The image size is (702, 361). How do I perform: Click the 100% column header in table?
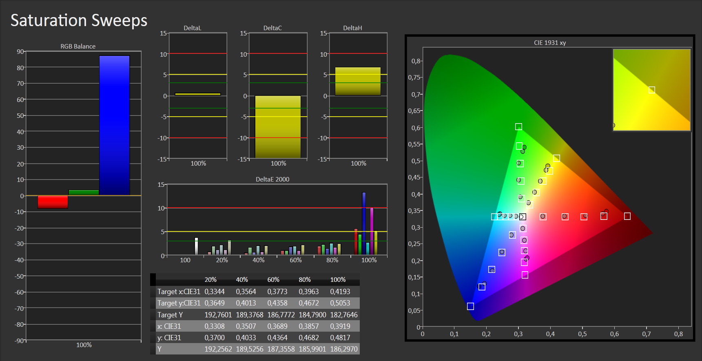[x=338, y=280]
